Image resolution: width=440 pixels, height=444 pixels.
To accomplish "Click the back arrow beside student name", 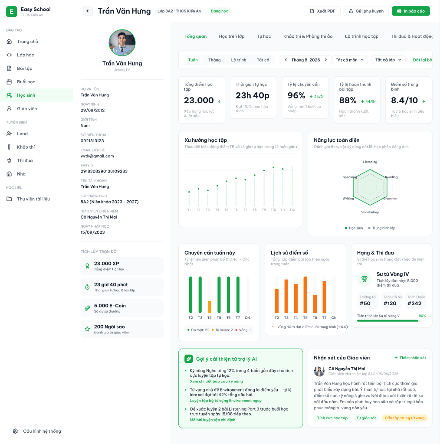I will pos(88,11).
